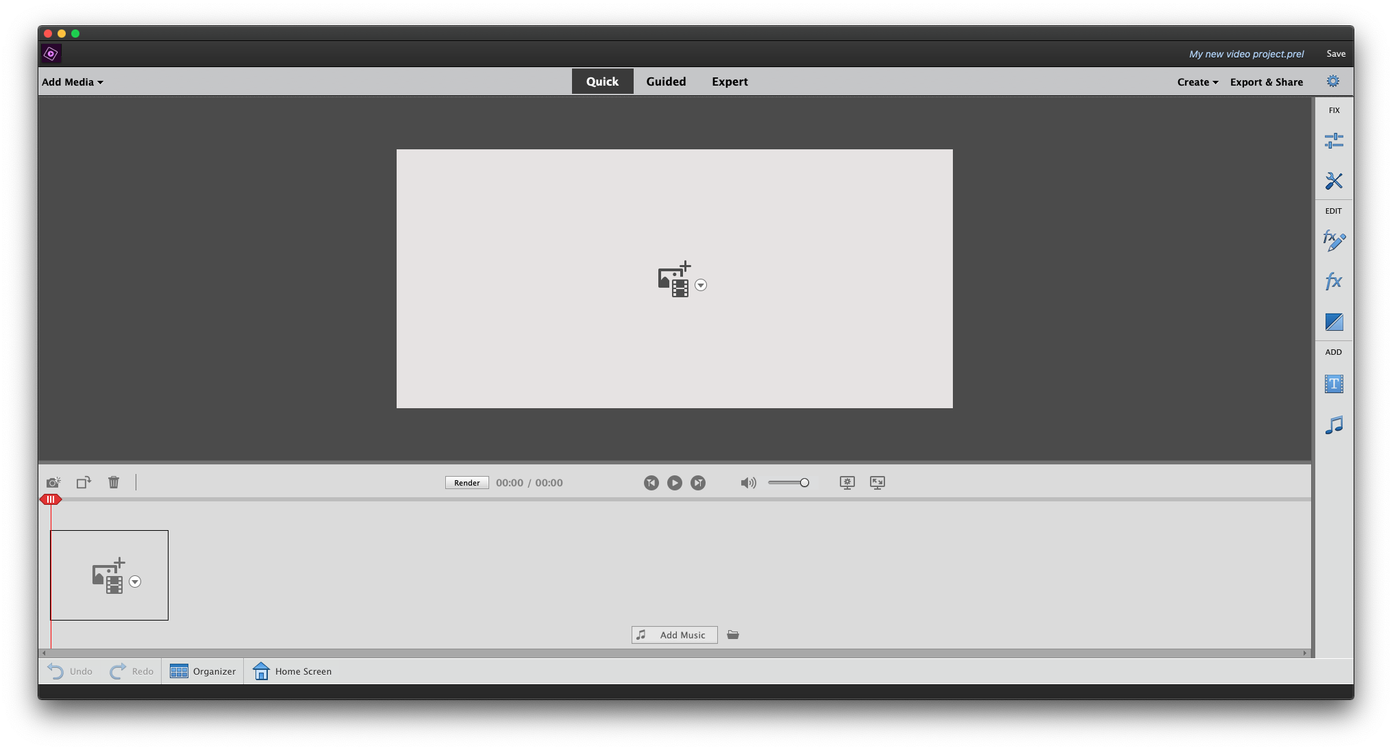The image size is (1392, 750).
Task: Open the Create dropdown
Action: pos(1197,82)
